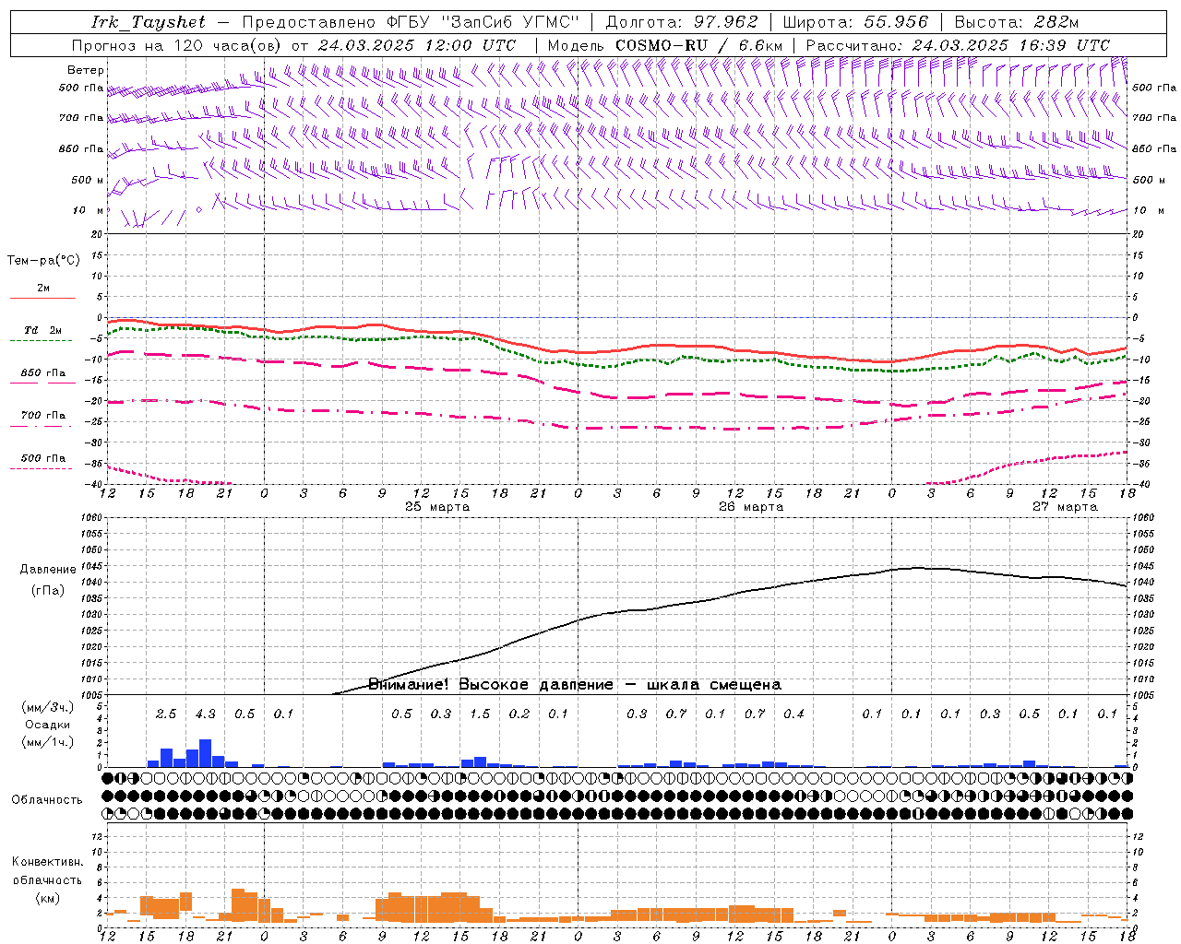Click the "850 гПа" temperature legend entry

click(x=42, y=373)
